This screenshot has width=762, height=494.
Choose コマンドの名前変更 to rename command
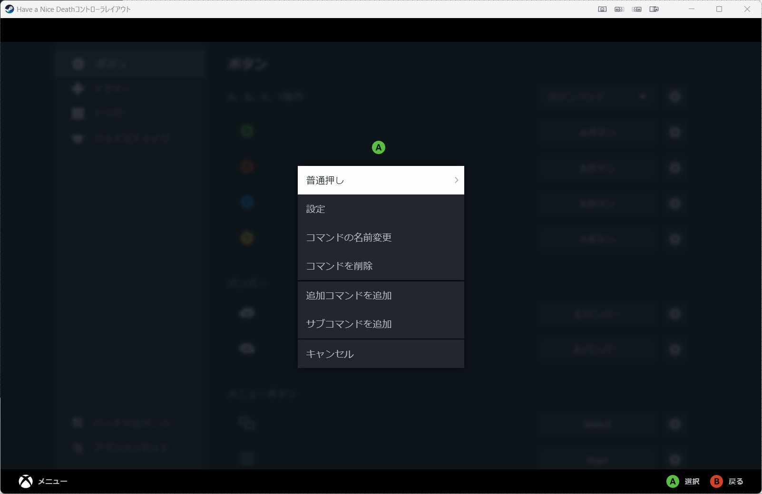tap(381, 237)
